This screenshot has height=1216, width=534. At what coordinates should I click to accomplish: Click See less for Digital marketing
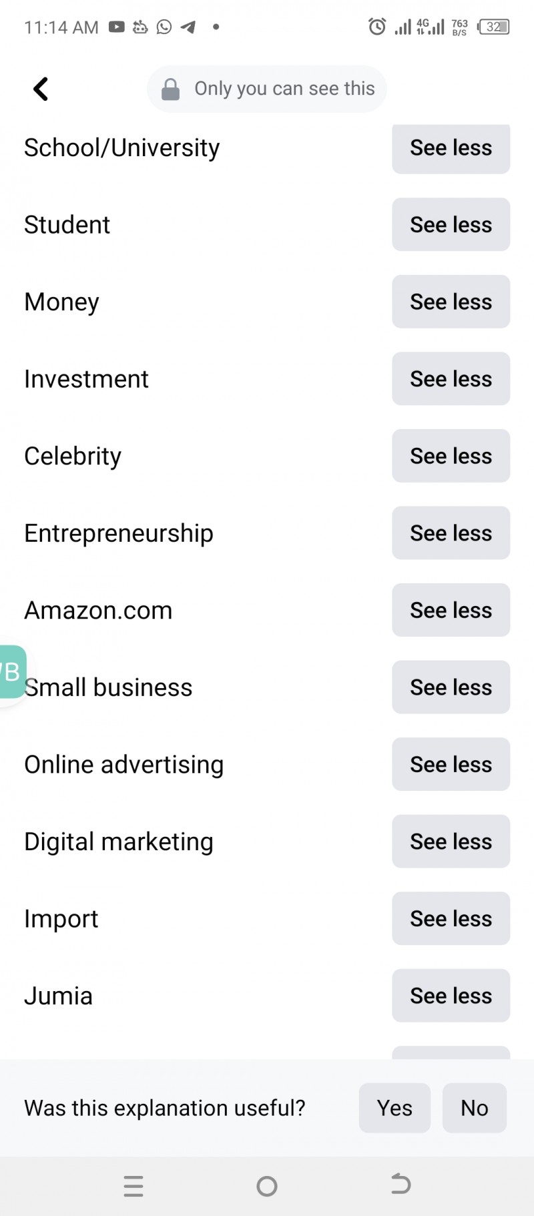(x=451, y=842)
